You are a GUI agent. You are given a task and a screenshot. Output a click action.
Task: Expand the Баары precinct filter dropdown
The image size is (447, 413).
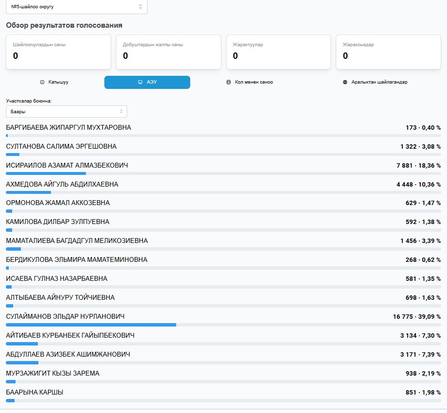(x=66, y=112)
